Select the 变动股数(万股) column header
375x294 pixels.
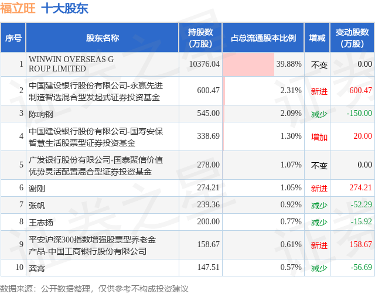[x=352, y=37]
